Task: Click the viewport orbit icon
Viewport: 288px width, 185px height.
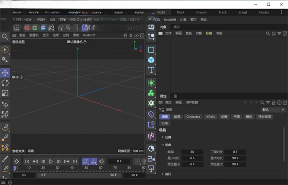Action: pos(136,35)
